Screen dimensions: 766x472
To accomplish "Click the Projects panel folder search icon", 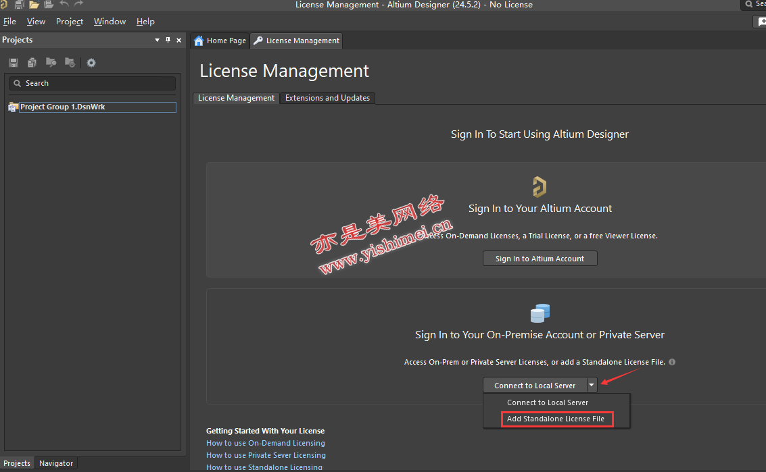I will pos(51,63).
